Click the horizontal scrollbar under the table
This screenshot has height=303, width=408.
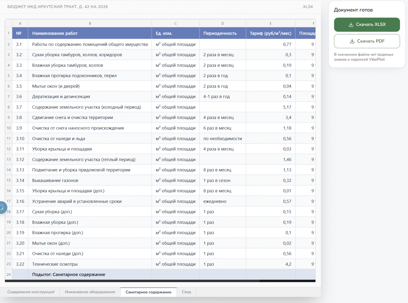click(x=160, y=281)
